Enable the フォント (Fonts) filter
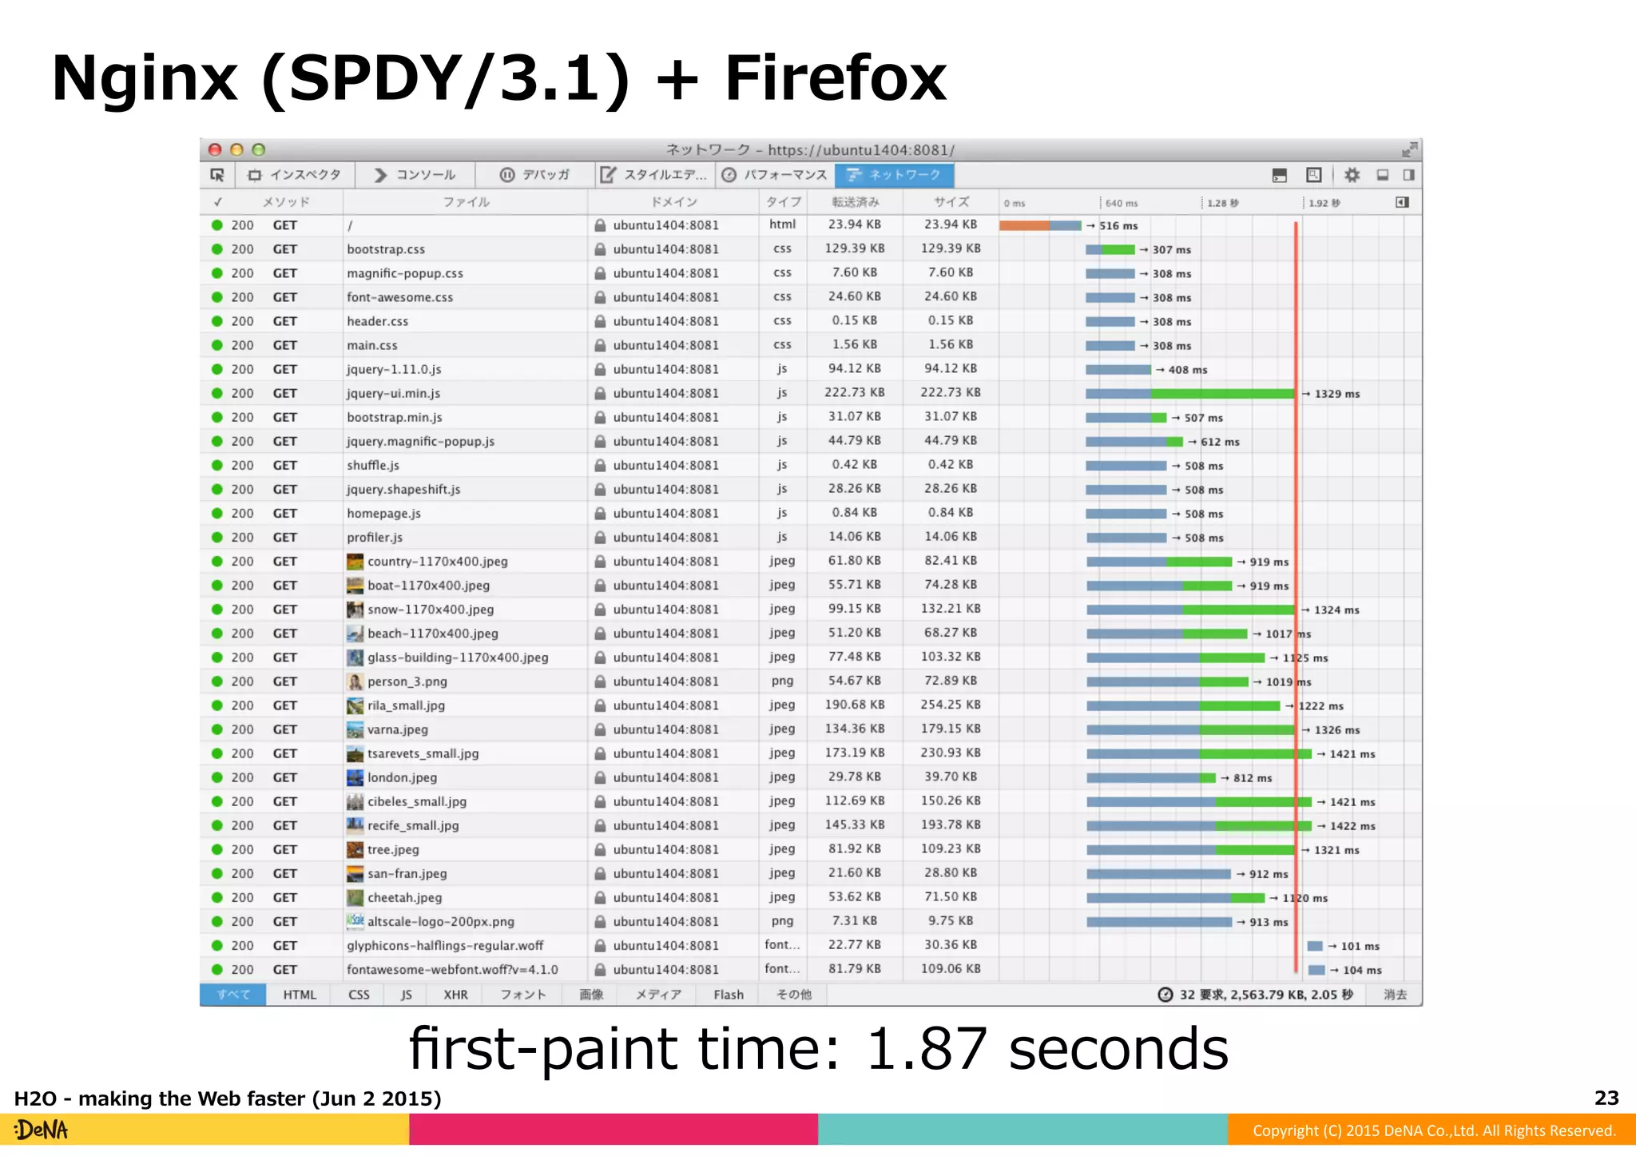Screen dimensions: 1636x1156 (523, 995)
